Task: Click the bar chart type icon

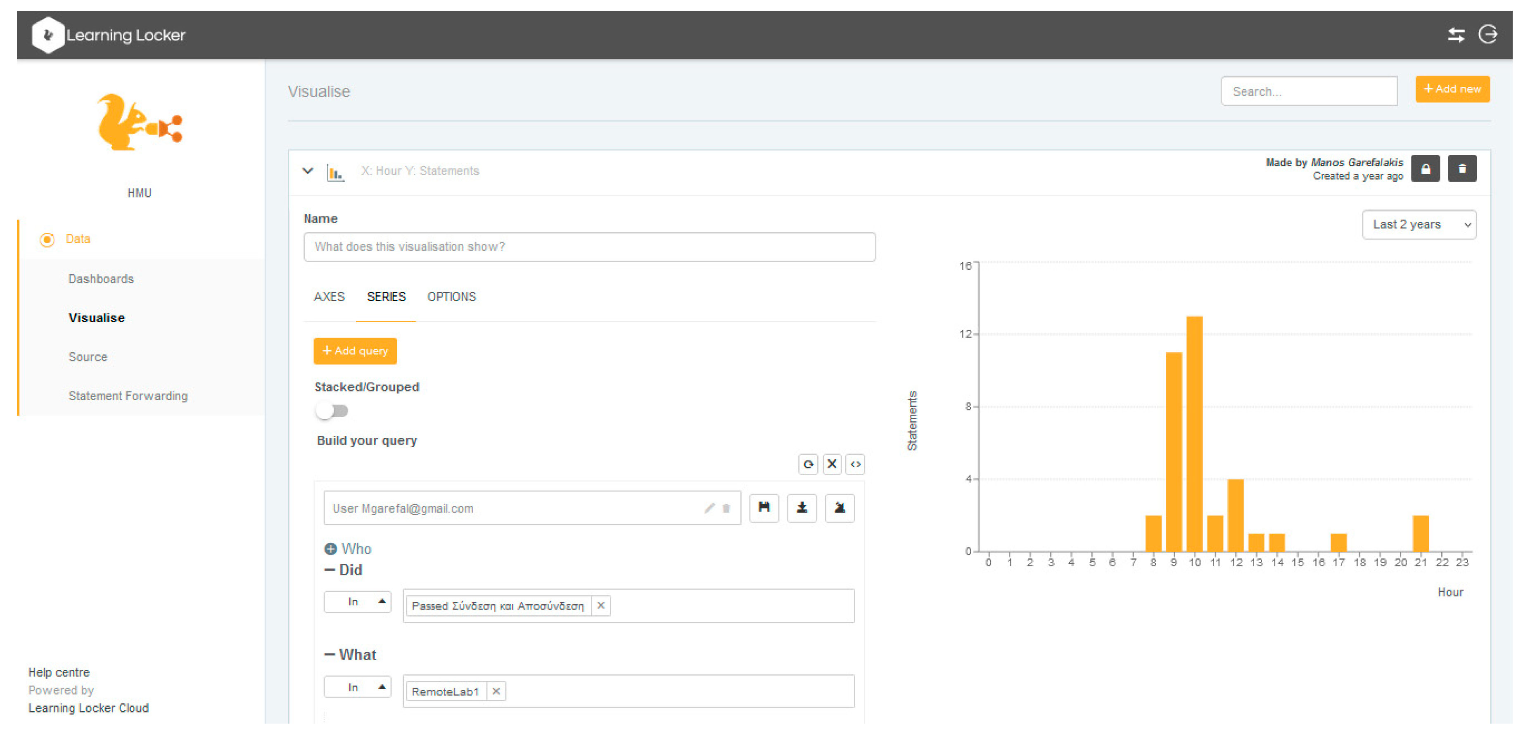Action: click(335, 173)
